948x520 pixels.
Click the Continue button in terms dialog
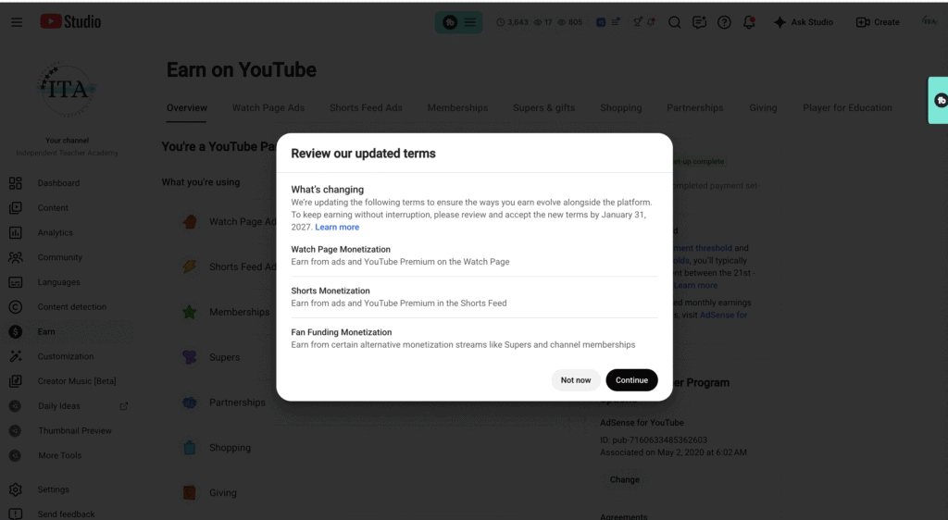(x=631, y=380)
